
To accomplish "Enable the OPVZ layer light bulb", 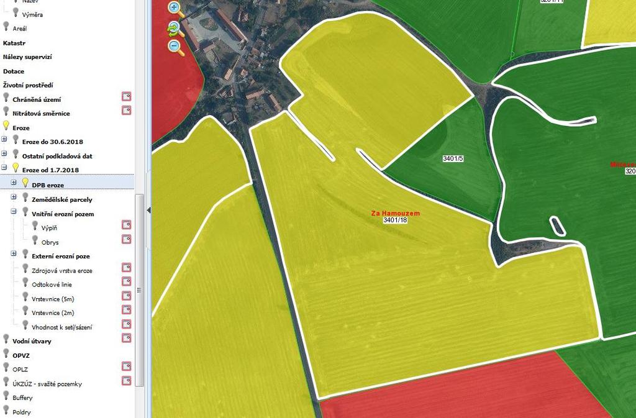I will pos(6,353).
